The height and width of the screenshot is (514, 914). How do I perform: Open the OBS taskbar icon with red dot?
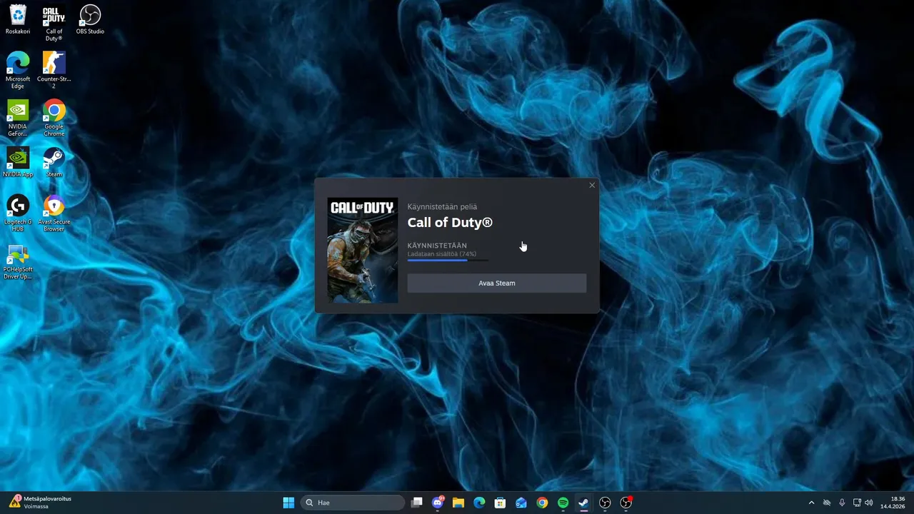(626, 503)
